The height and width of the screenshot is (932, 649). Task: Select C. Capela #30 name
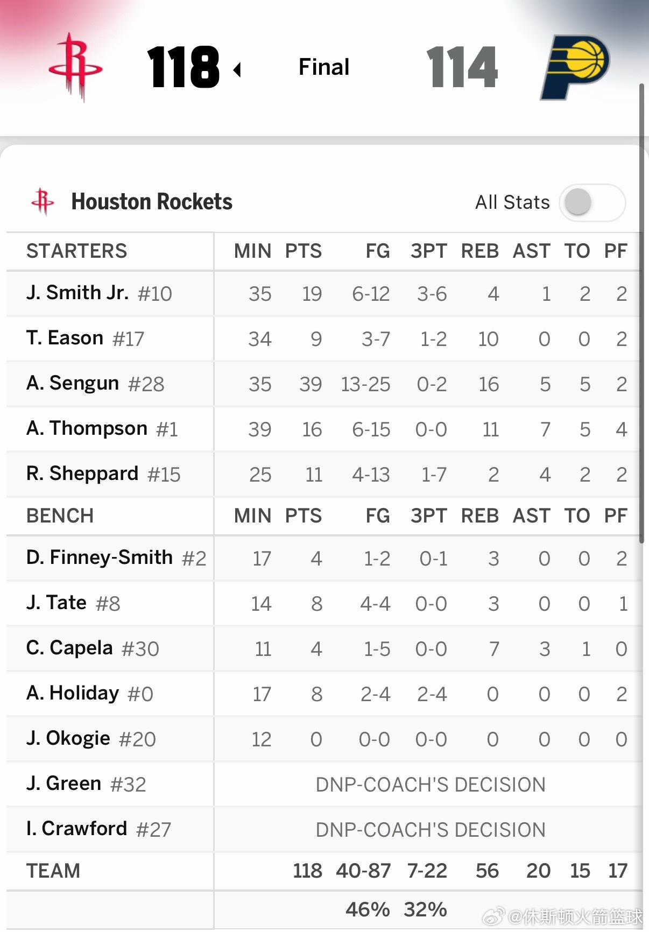pos(93,648)
